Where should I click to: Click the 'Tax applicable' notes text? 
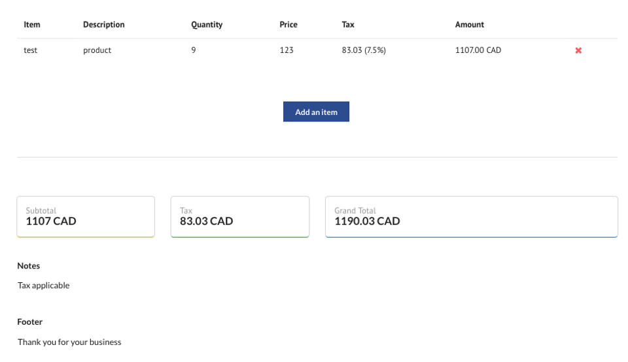coord(44,286)
